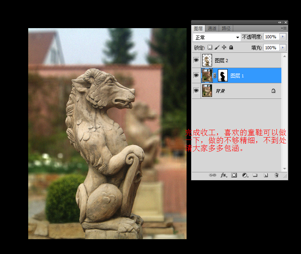Delete layer with trash icon

click(276, 175)
